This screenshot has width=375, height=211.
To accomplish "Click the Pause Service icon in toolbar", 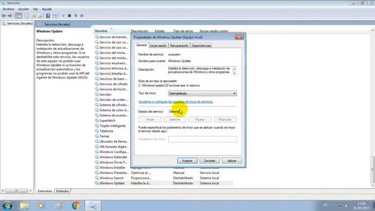I will click(x=76, y=16).
